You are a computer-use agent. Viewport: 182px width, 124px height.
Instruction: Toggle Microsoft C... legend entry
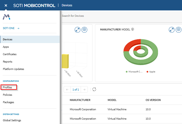[x=134, y=72]
